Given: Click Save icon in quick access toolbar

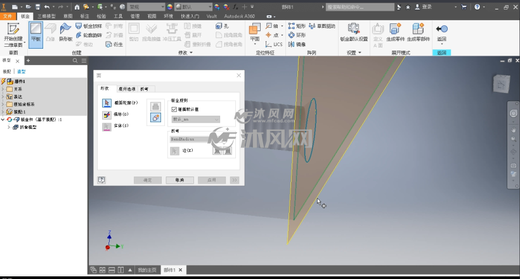Looking at the screenshot, I should (38, 7).
